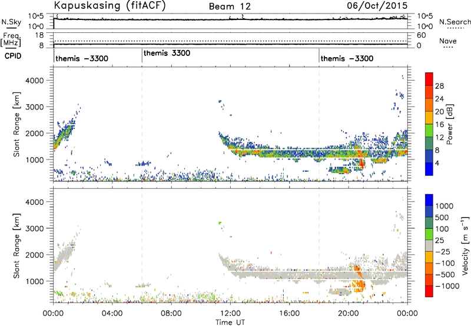This screenshot has height=326, width=471.
Task: Click the dashed CPID boundary line at 18:00 in velocity panel
Action: (319, 245)
